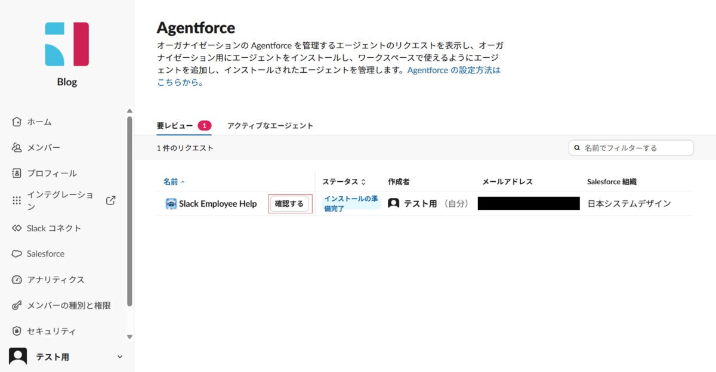716x372 pixels.
Task: Click the Slack Employee Help agent icon
Action: click(x=171, y=204)
